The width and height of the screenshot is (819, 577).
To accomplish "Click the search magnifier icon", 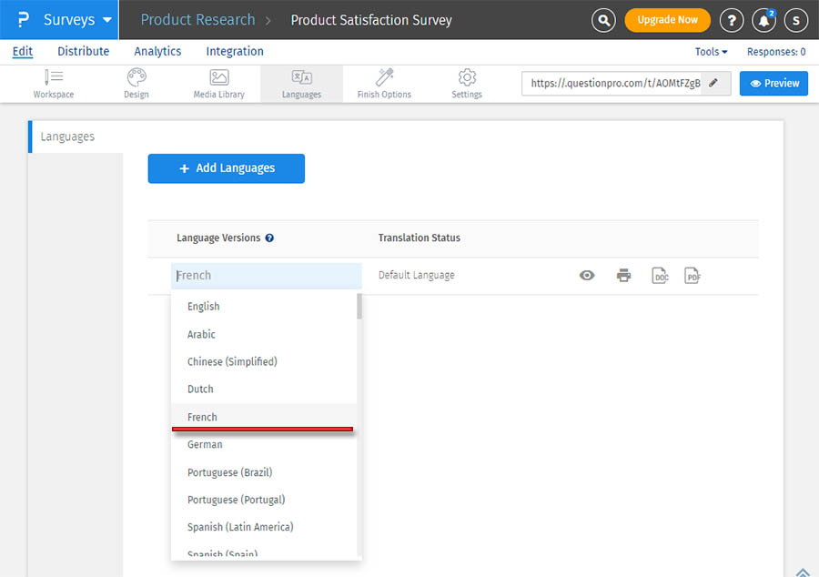I will [603, 20].
